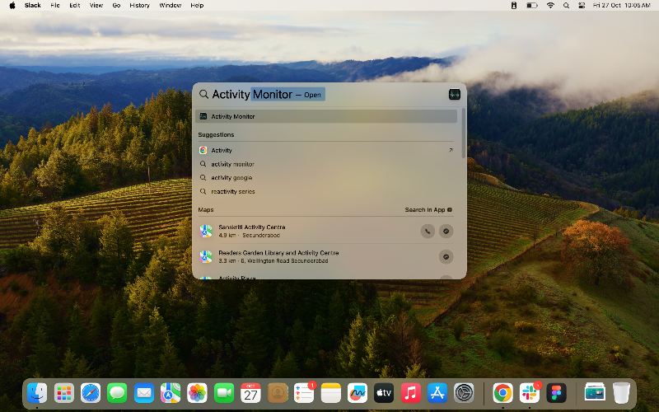This screenshot has width=659, height=412.
Task: Click Spotlight magnifier in menu bar
Action: pyautogui.click(x=566, y=6)
